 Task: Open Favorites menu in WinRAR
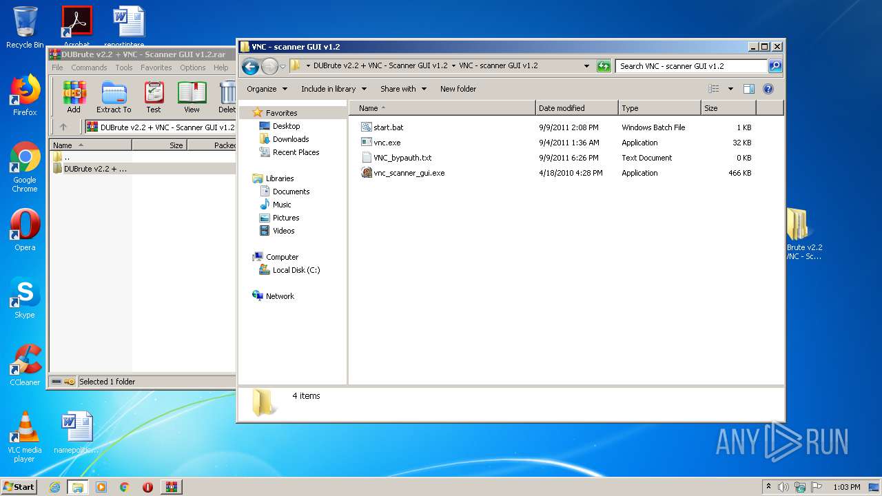click(156, 68)
